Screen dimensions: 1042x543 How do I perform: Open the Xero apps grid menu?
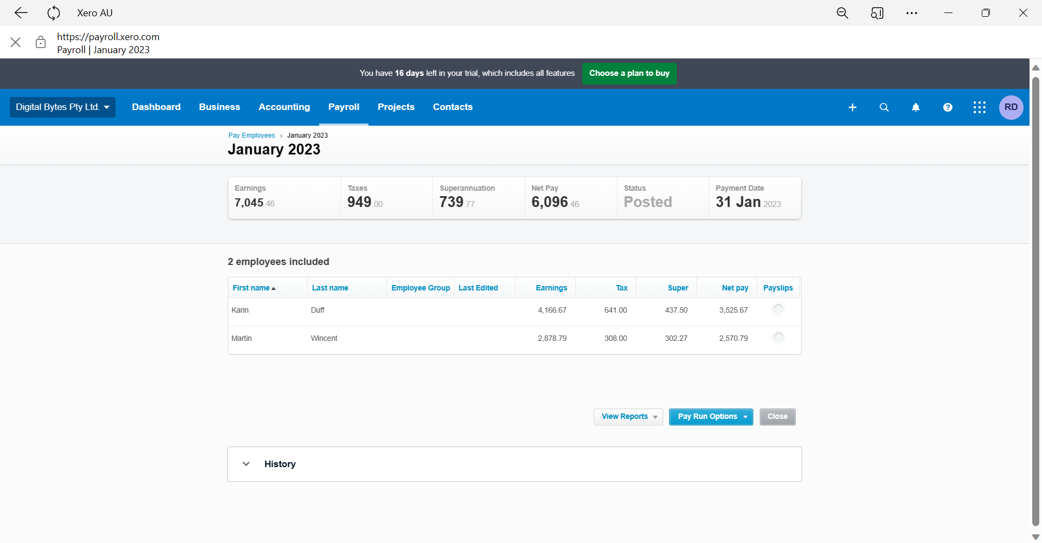980,107
